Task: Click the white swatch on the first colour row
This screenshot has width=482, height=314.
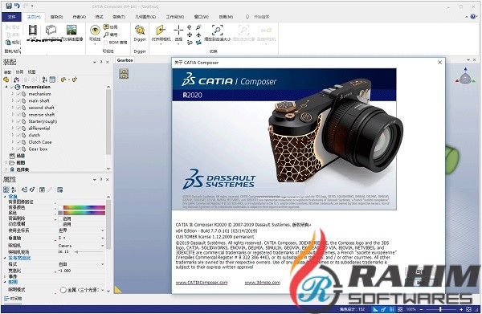Action: pyautogui.click(x=60, y=208)
